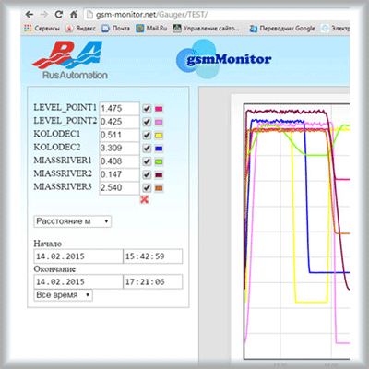Click the browser forward arrow
The width and height of the screenshot is (369, 369).
click(44, 15)
